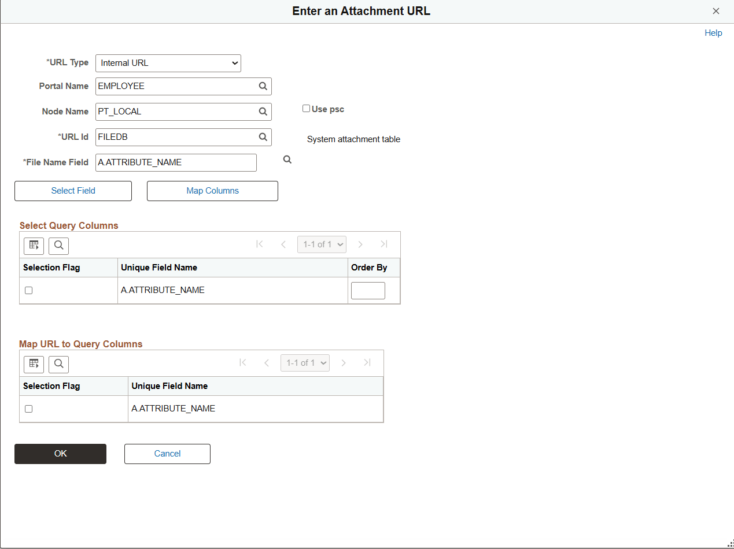Check A.ATTRIBUTE_NAME in Select Query Columns

point(28,290)
